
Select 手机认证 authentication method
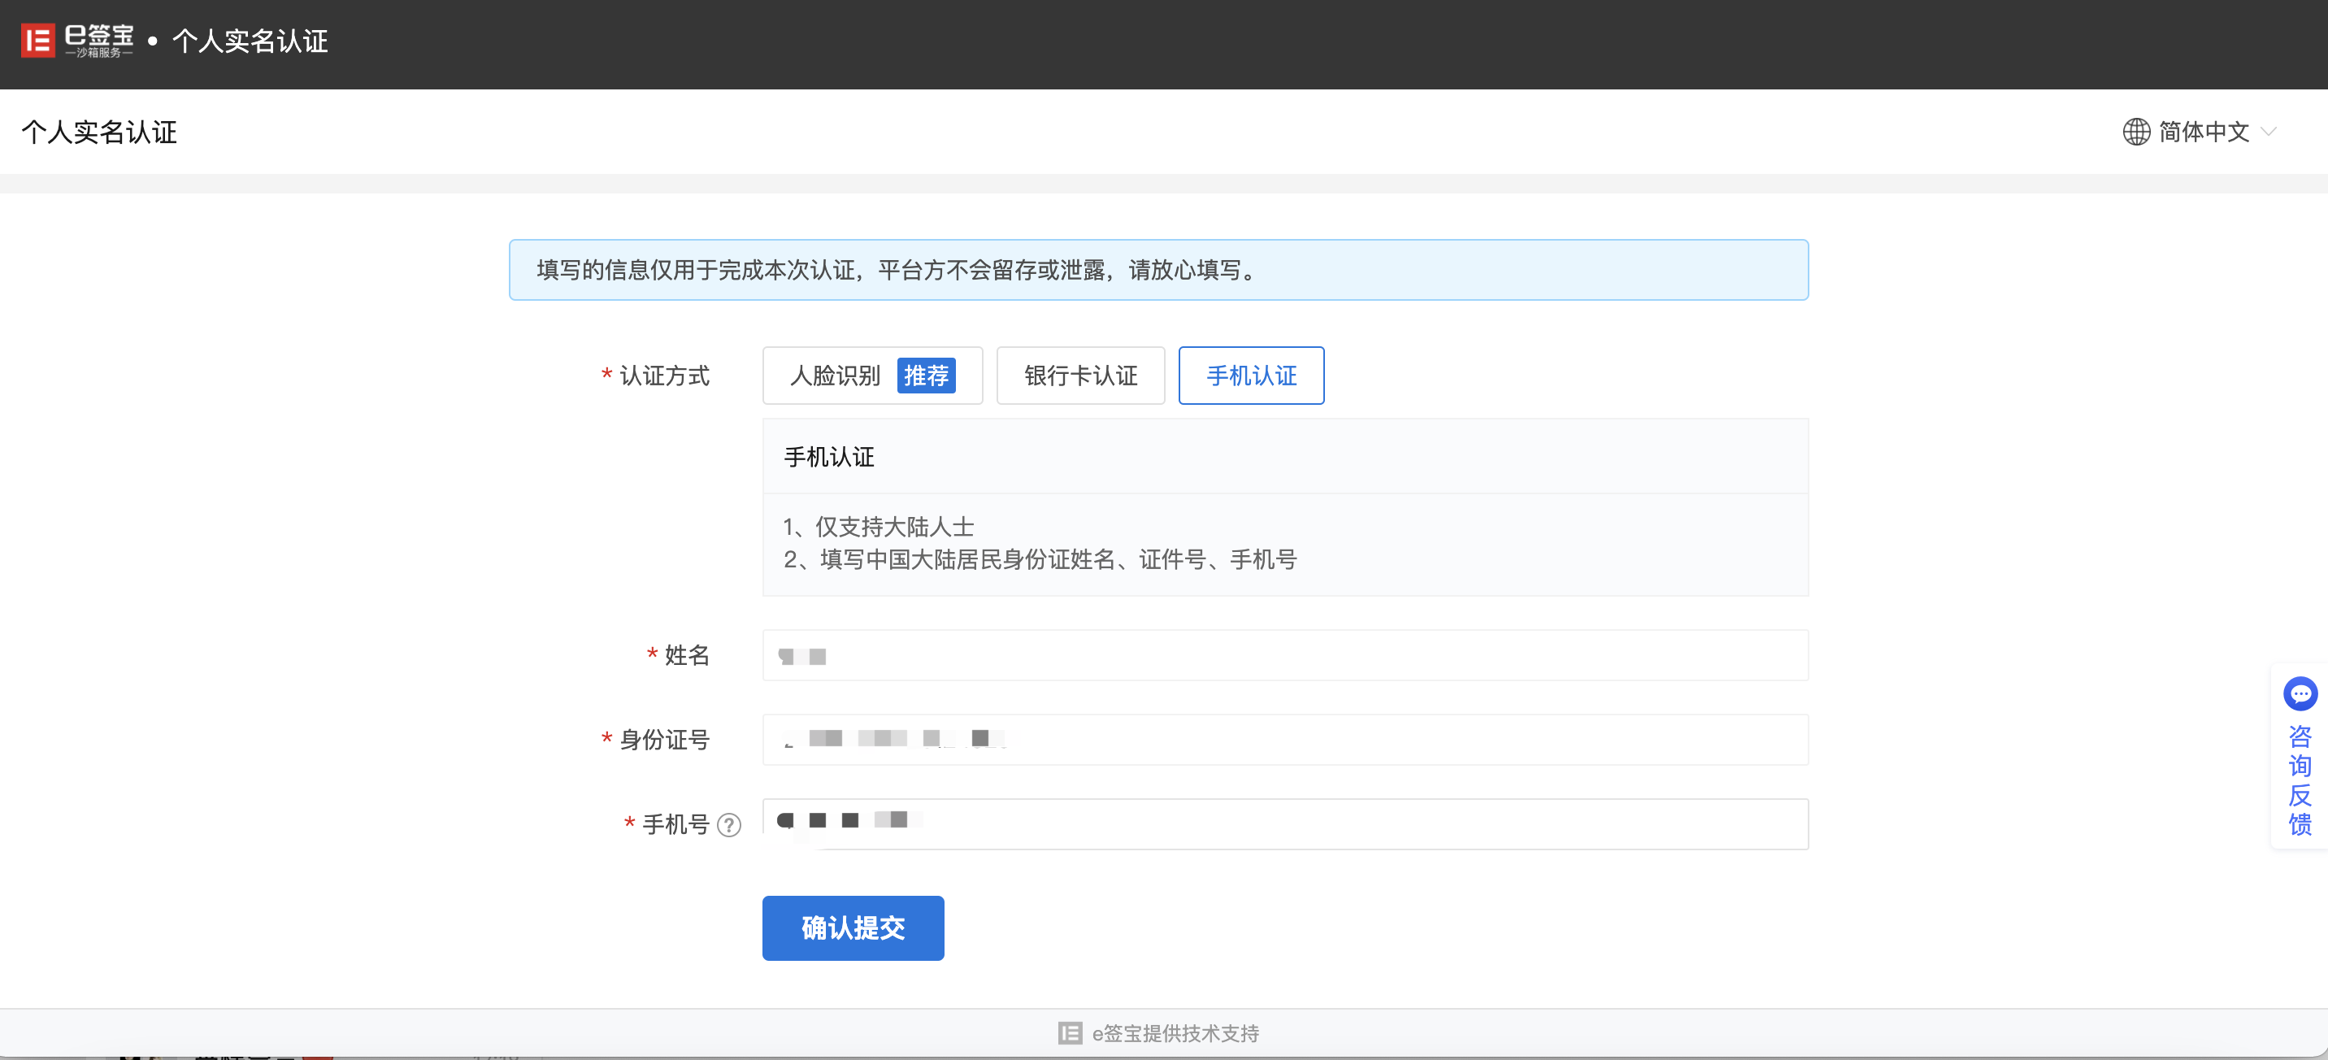tap(1251, 375)
